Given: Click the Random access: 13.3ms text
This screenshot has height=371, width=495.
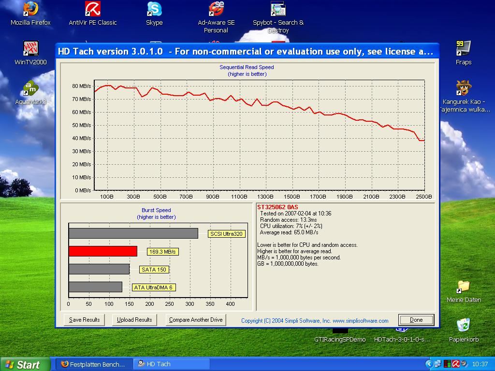Looking at the screenshot, I should tap(288, 220).
